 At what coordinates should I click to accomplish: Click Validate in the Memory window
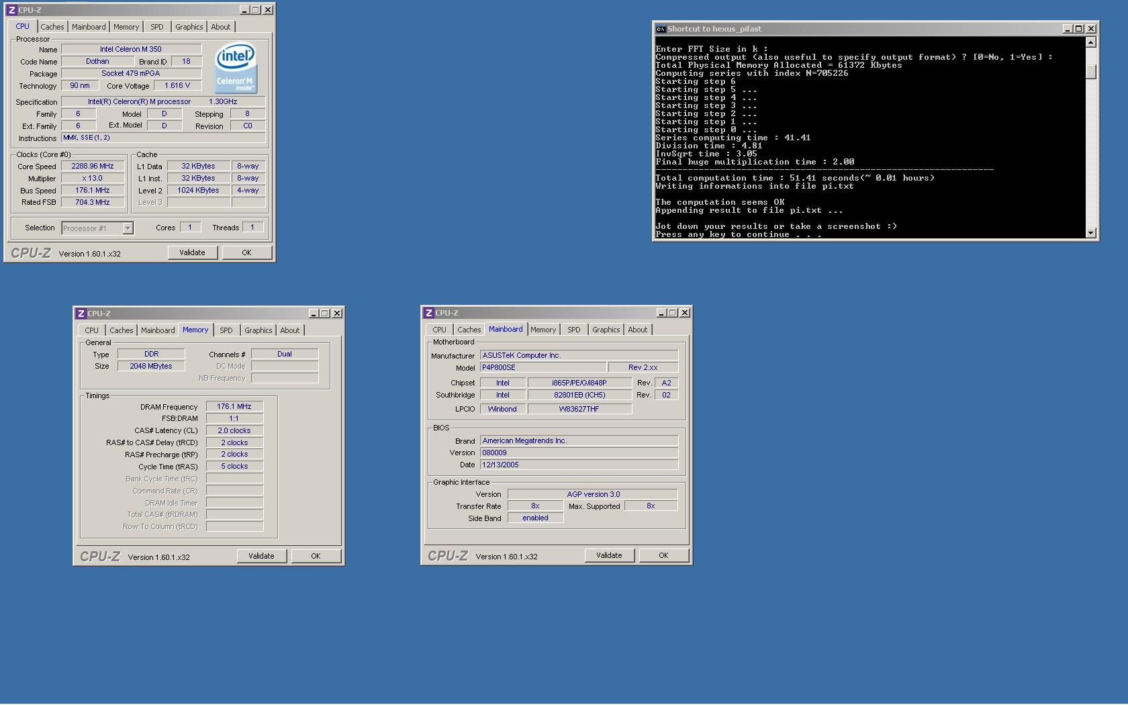[x=261, y=556]
